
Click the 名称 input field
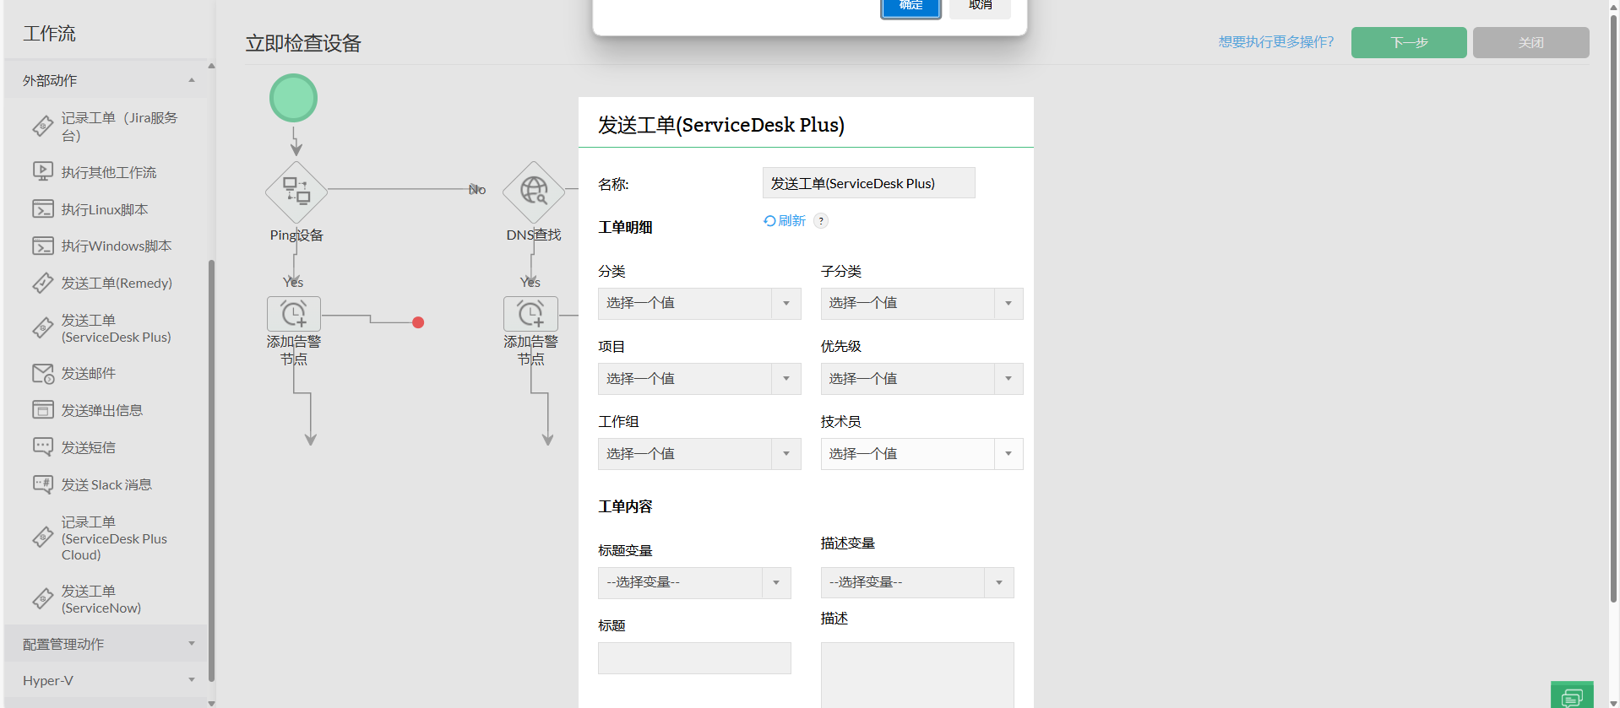tap(869, 183)
